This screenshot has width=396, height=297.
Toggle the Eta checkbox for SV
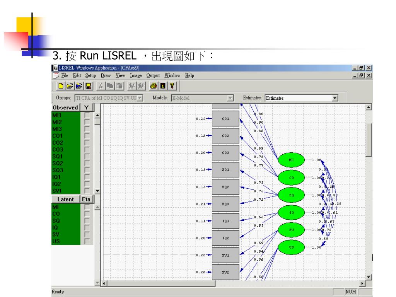tap(87, 234)
